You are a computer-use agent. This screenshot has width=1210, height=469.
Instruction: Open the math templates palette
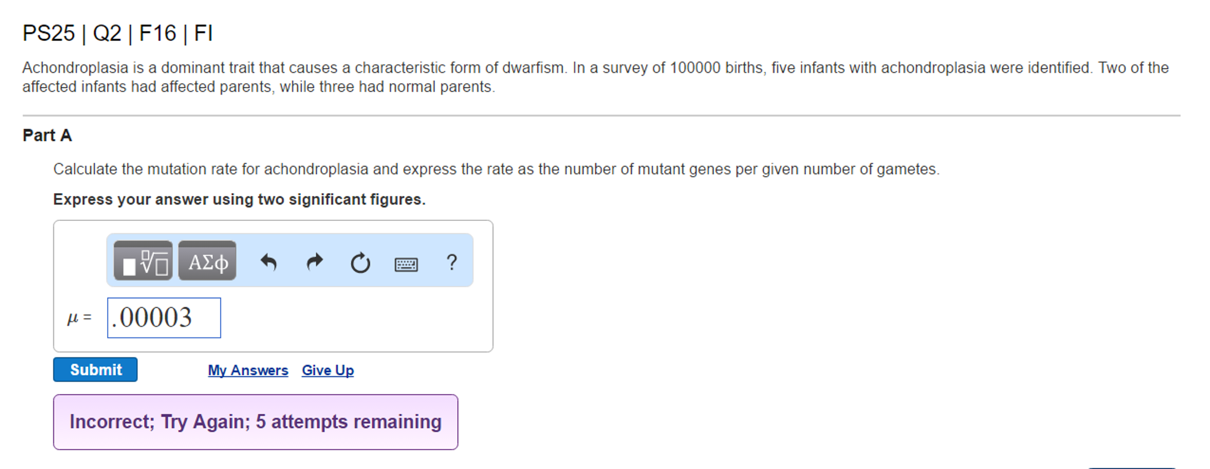click(x=143, y=260)
